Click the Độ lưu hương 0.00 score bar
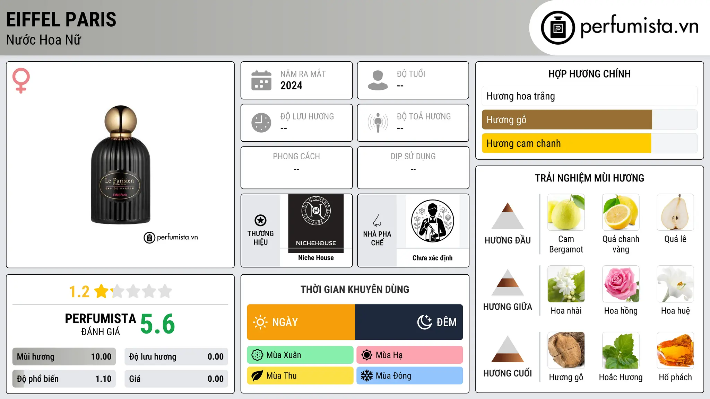This screenshot has width=710, height=399. tap(176, 357)
